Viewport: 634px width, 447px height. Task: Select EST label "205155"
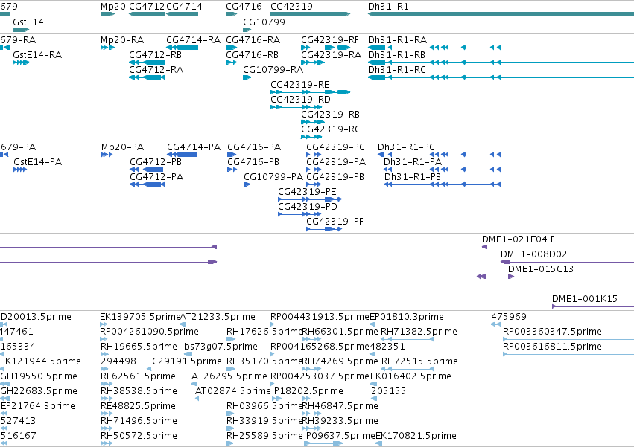tap(388, 392)
